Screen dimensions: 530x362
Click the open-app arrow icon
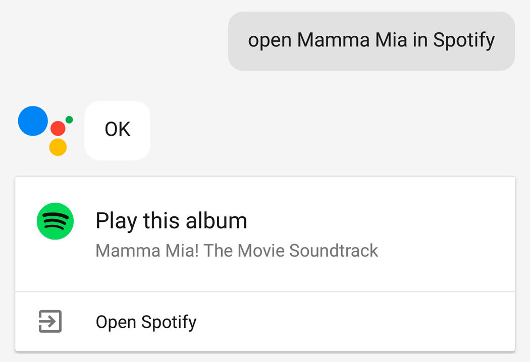[x=50, y=321]
